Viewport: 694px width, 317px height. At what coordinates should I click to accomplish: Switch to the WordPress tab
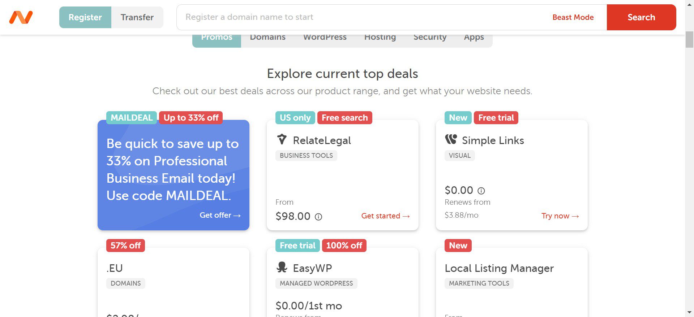325,38
